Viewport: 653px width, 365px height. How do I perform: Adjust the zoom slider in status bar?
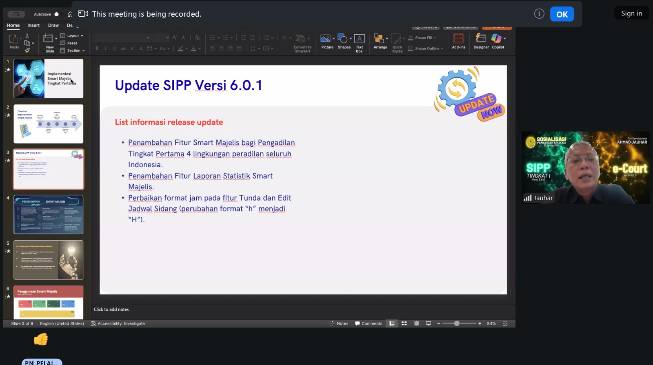point(457,323)
